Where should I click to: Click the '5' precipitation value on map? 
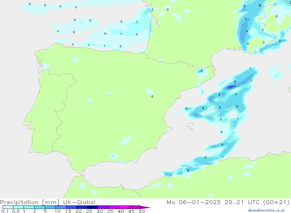(x=260, y=6)
